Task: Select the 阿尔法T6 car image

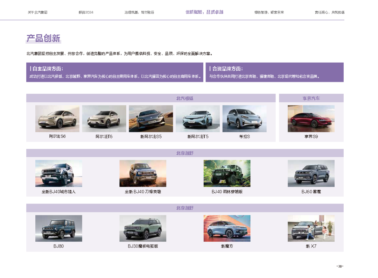Action: coord(104,119)
